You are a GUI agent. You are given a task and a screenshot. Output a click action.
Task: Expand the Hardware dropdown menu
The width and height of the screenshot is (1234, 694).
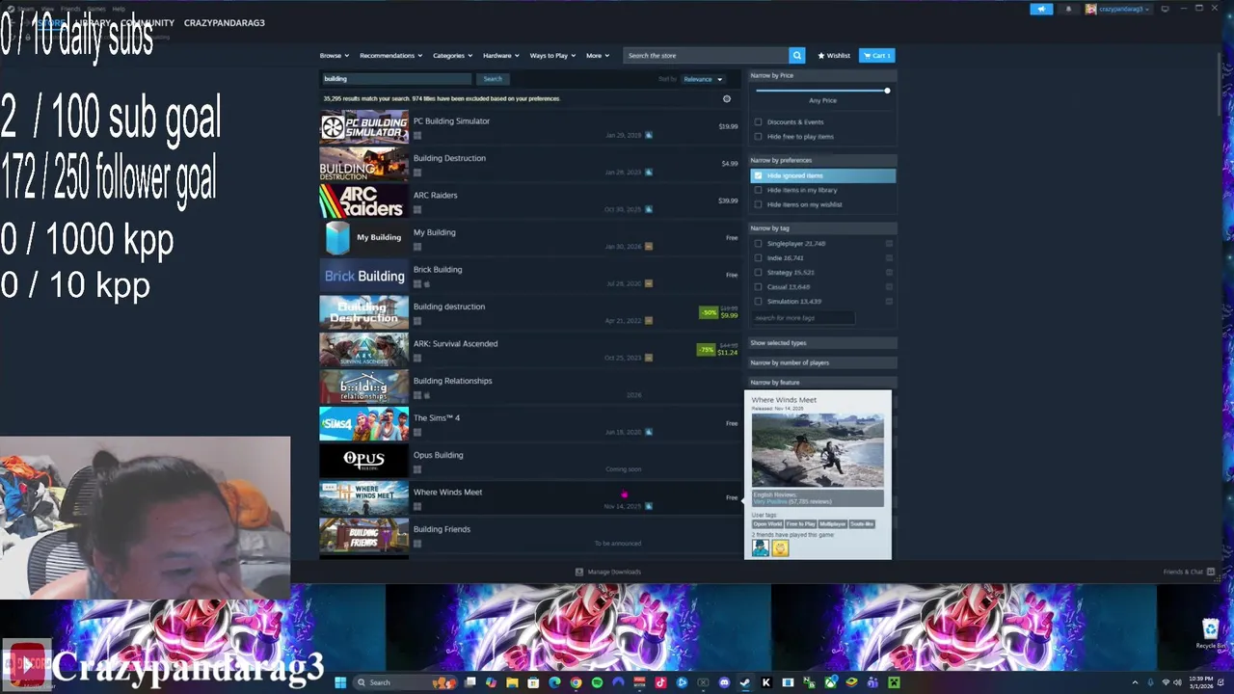point(500,55)
